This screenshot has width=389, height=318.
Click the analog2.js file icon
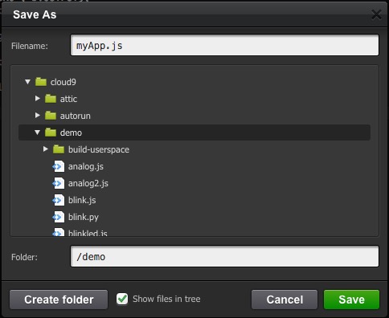(x=59, y=183)
